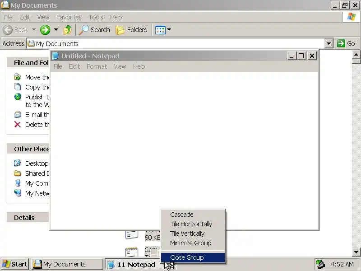The width and height of the screenshot is (361, 271).
Task: Click the Notepad title bar icon
Action: click(55, 56)
